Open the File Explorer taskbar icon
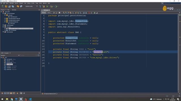Viewport: 181px width, 101px height. pos(7,99)
